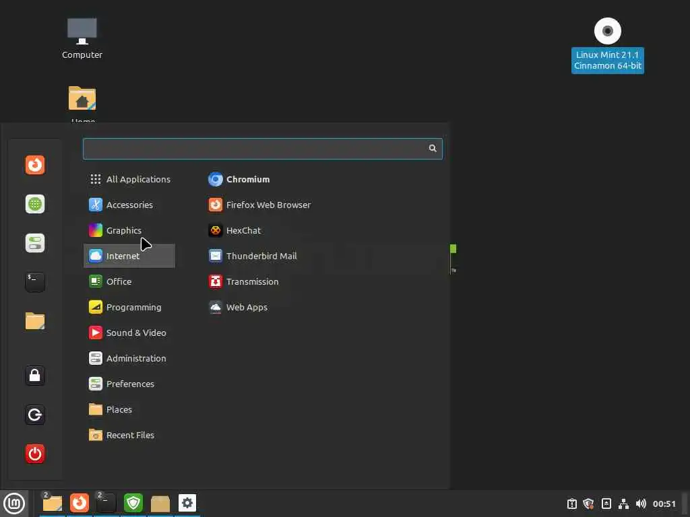Image resolution: width=690 pixels, height=517 pixels.
Task: Open the Places category
Action: point(129,409)
